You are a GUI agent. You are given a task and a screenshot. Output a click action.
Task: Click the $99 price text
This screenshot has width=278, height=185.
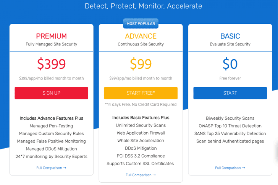point(141,64)
